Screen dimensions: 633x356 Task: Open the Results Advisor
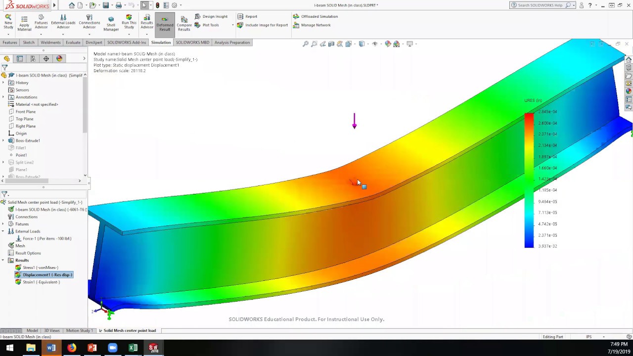(147, 22)
